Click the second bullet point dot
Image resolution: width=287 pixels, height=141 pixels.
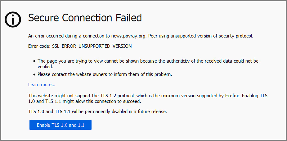pyautogui.click(x=34, y=75)
